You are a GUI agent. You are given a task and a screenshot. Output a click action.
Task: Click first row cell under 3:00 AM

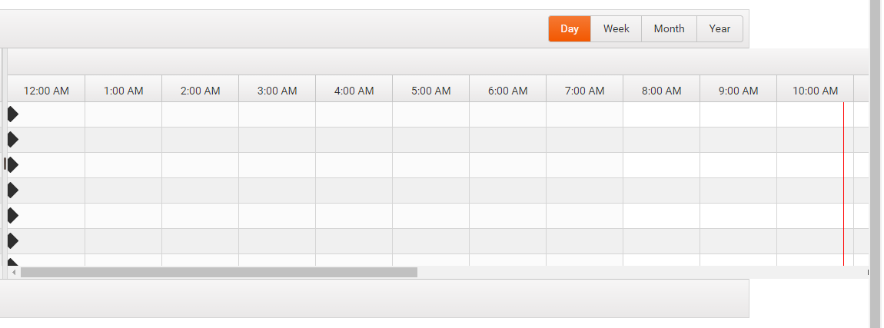click(277, 114)
